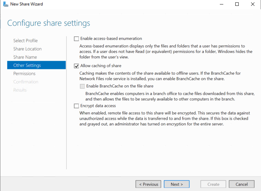Cancel the New Share Wizard
261x191 pixels.
point(241,184)
